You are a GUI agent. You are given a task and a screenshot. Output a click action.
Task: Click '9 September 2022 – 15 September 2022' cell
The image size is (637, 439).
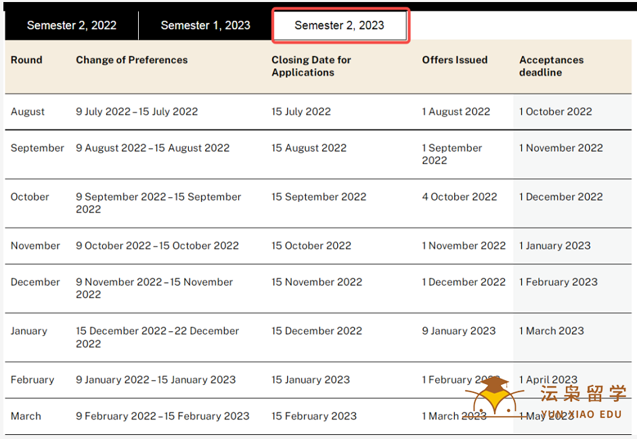(x=158, y=203)
